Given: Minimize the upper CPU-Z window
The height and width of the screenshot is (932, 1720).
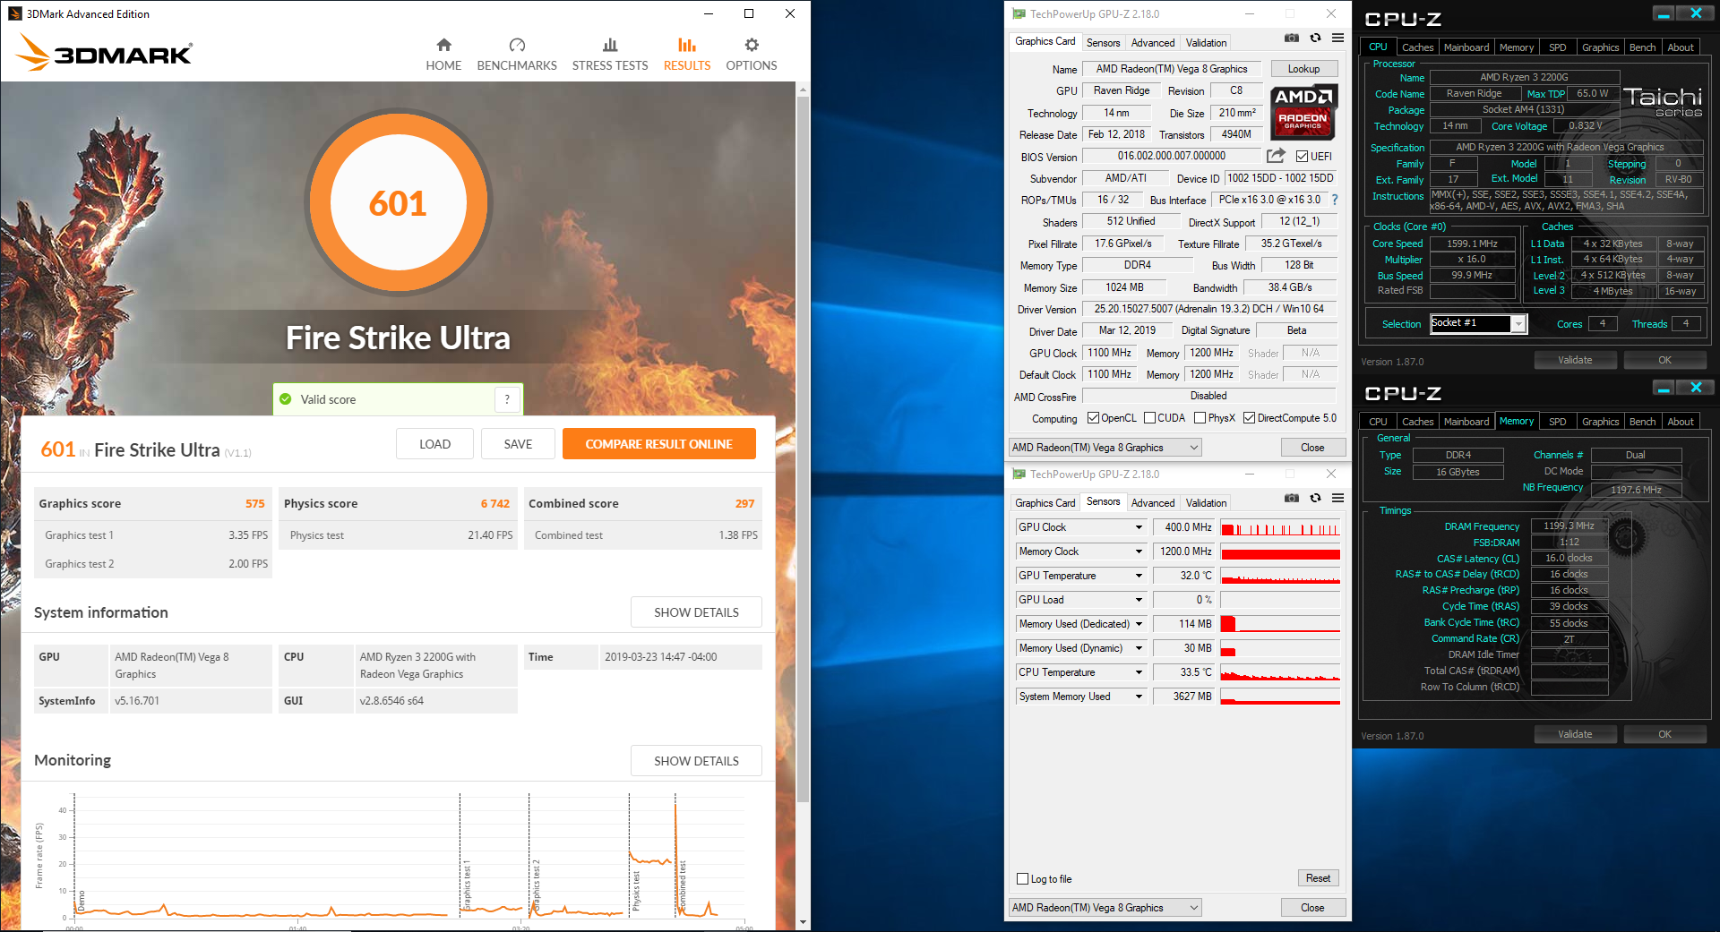Looking at the screenshot, I should tap(1664, 13).
